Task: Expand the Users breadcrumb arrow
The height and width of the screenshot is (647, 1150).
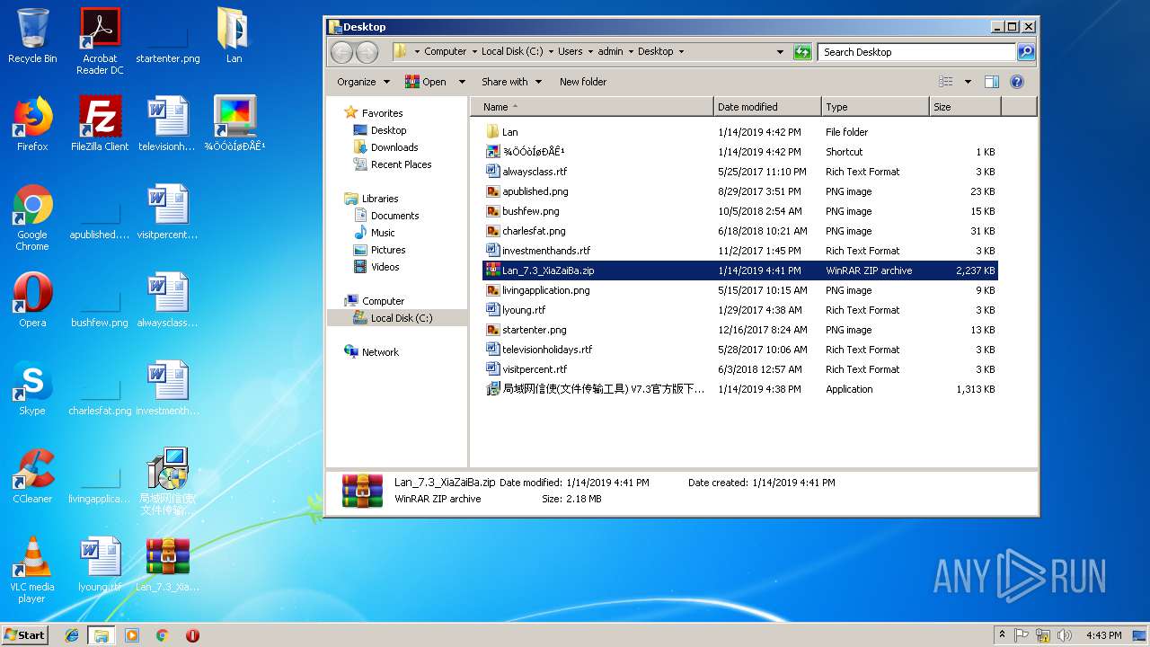Action: [590, 52]
